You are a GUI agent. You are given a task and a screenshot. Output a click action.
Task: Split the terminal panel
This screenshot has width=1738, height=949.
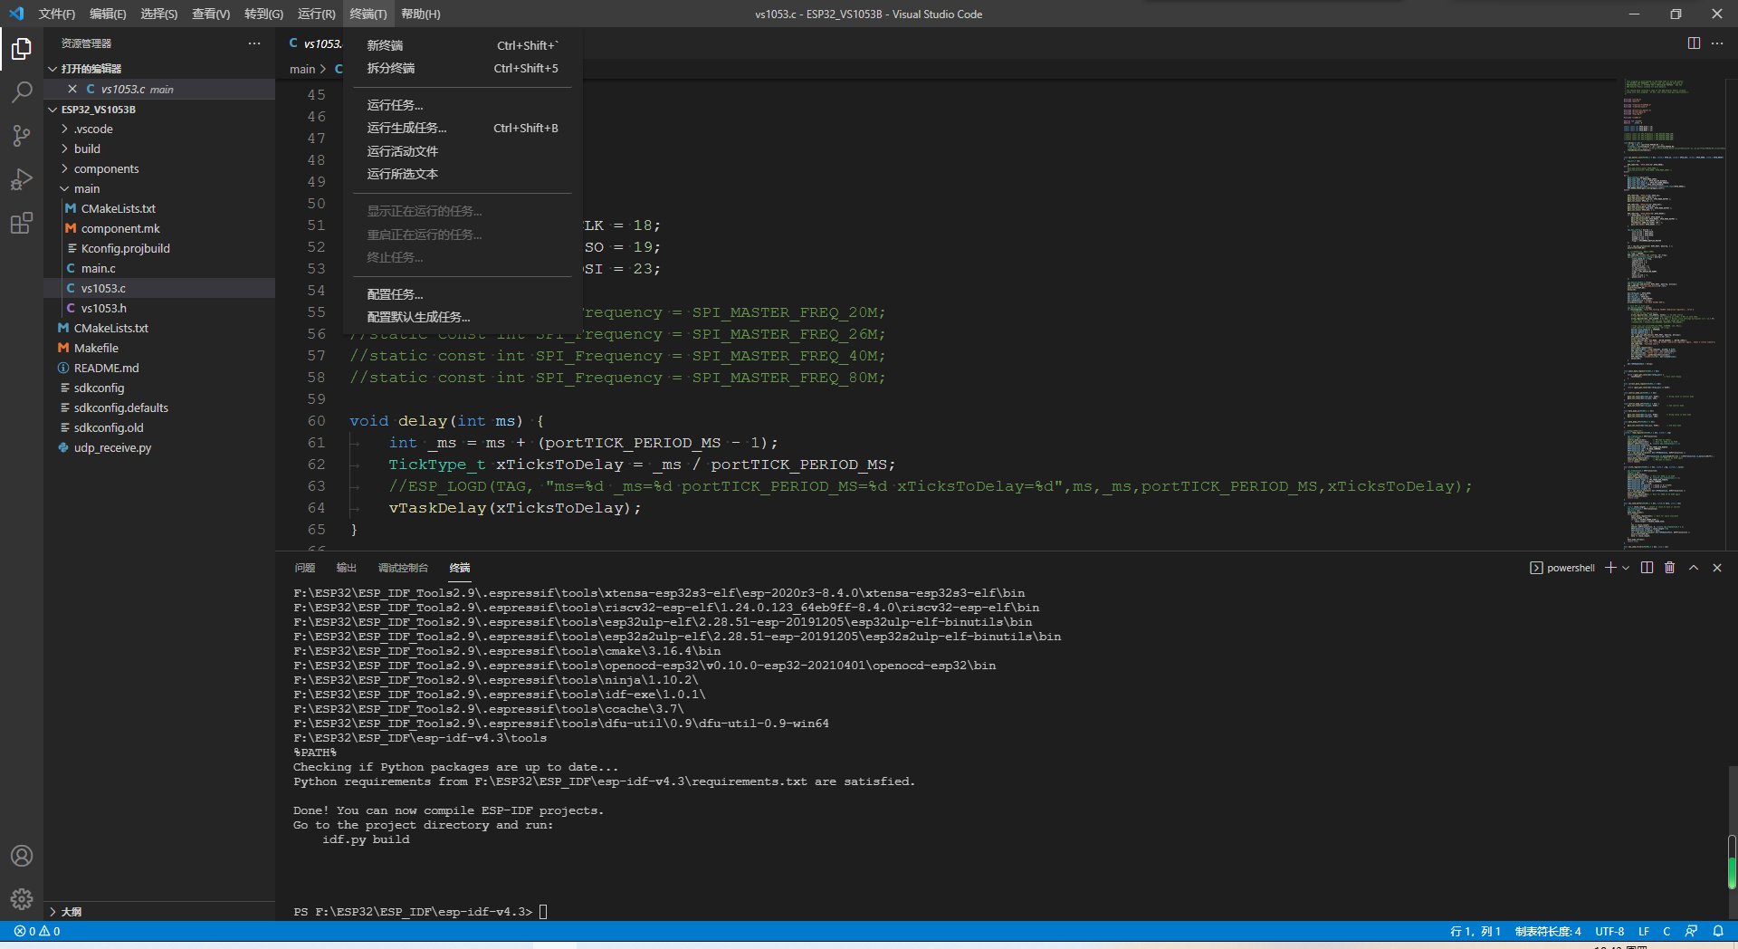tap(1647, 568)
